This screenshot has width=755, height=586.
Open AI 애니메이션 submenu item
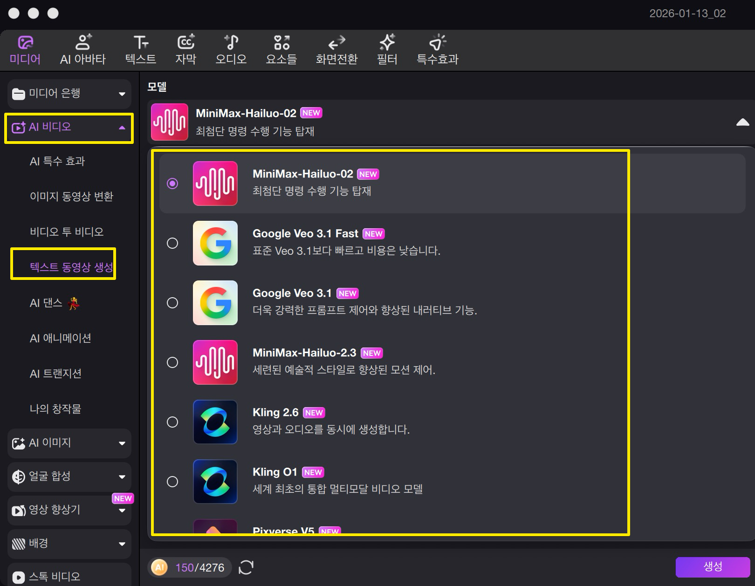(x=61, y=338)
